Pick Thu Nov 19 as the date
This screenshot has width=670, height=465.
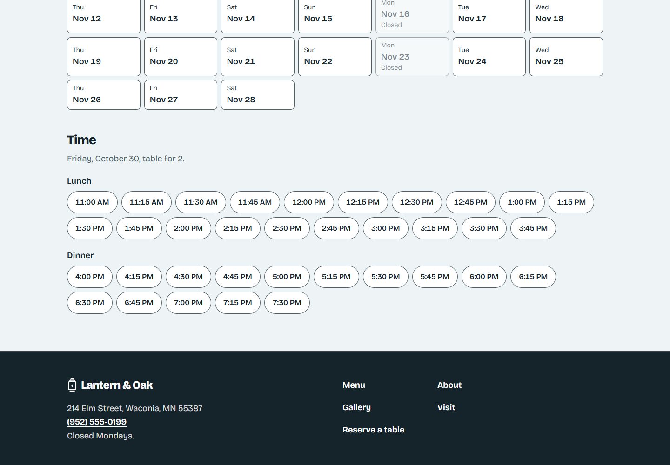point(104,57)
